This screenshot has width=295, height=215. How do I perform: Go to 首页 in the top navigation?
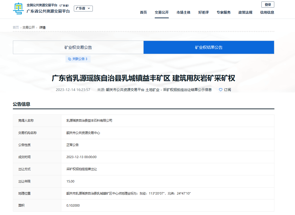coord(143,12)
